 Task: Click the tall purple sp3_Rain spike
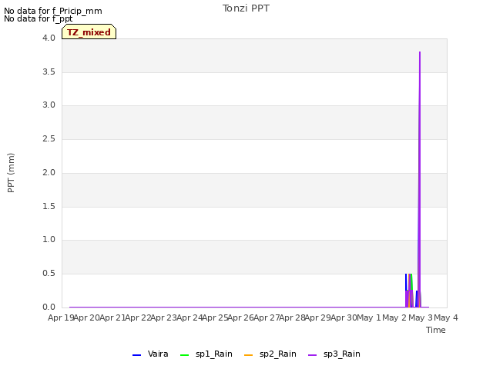[420, 179]
